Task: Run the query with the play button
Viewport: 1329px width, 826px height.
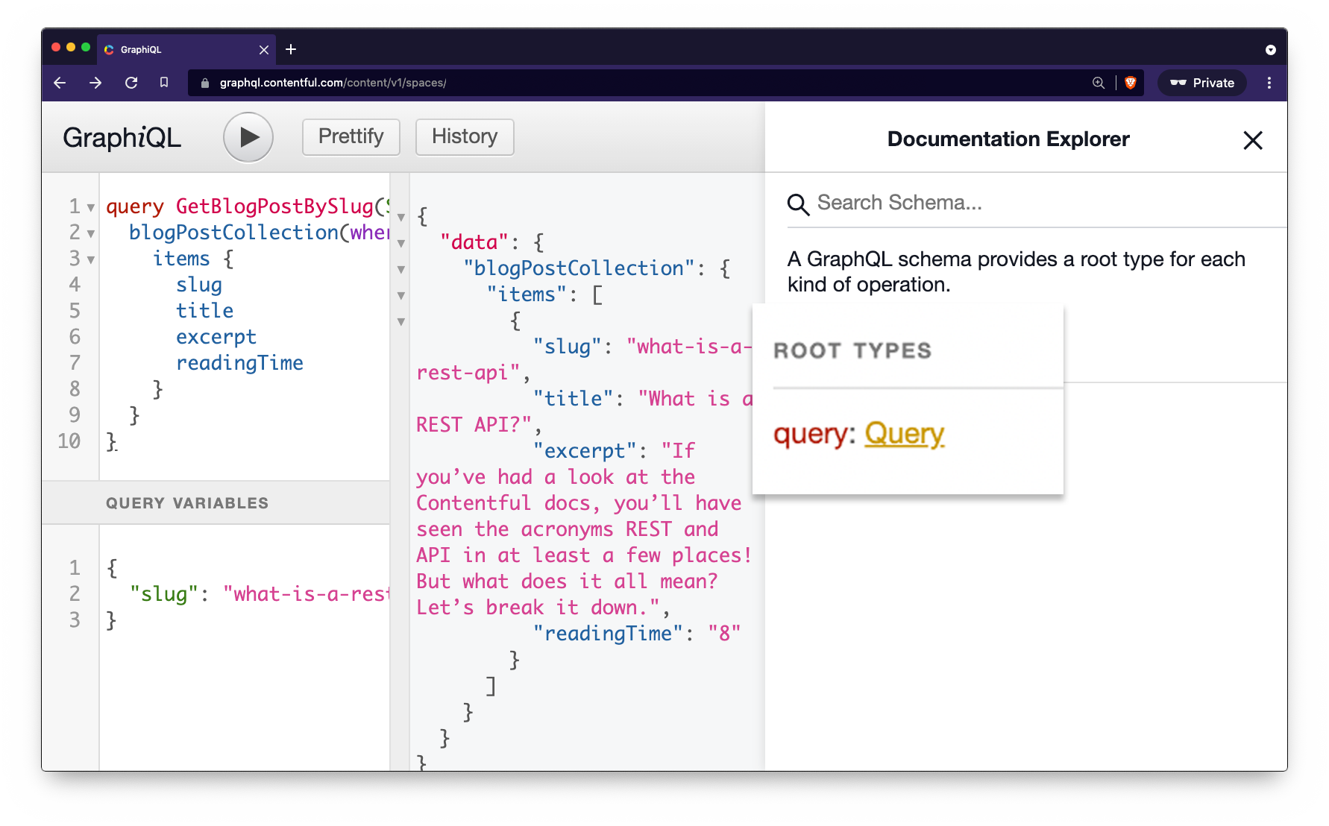Action: [248, 137]
